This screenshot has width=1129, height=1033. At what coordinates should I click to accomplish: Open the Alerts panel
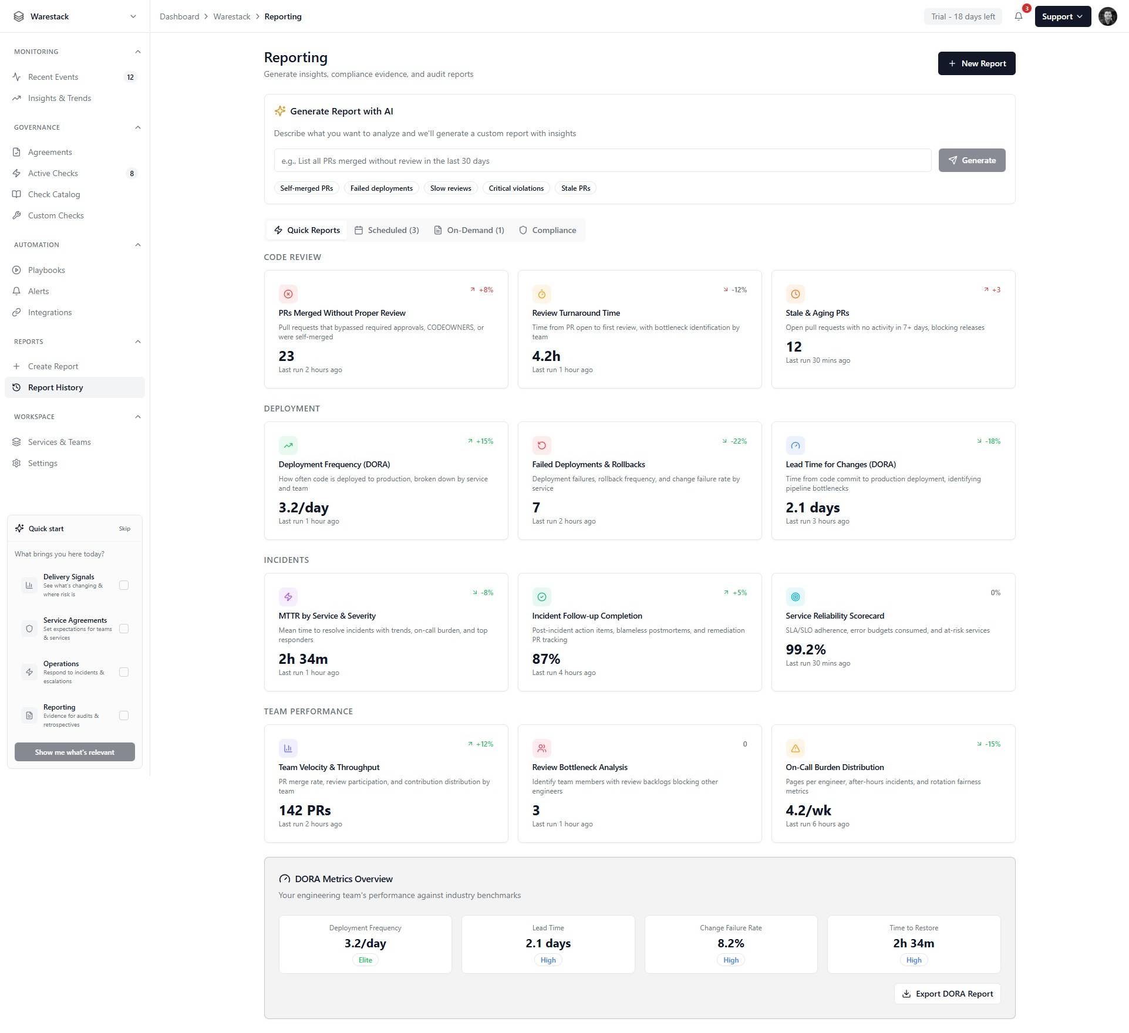pyautogui.click(x=38, y=291)
